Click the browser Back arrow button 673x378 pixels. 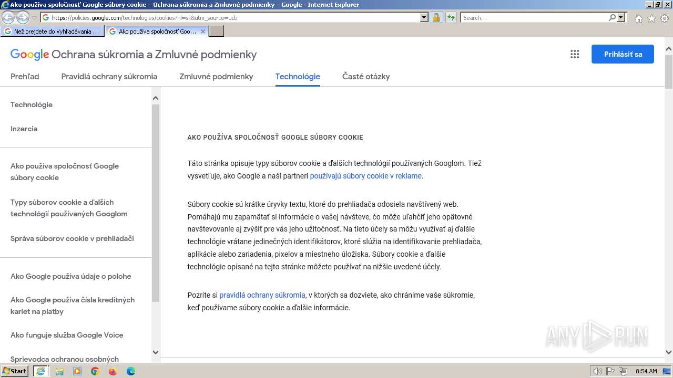[x=8, y=17]
